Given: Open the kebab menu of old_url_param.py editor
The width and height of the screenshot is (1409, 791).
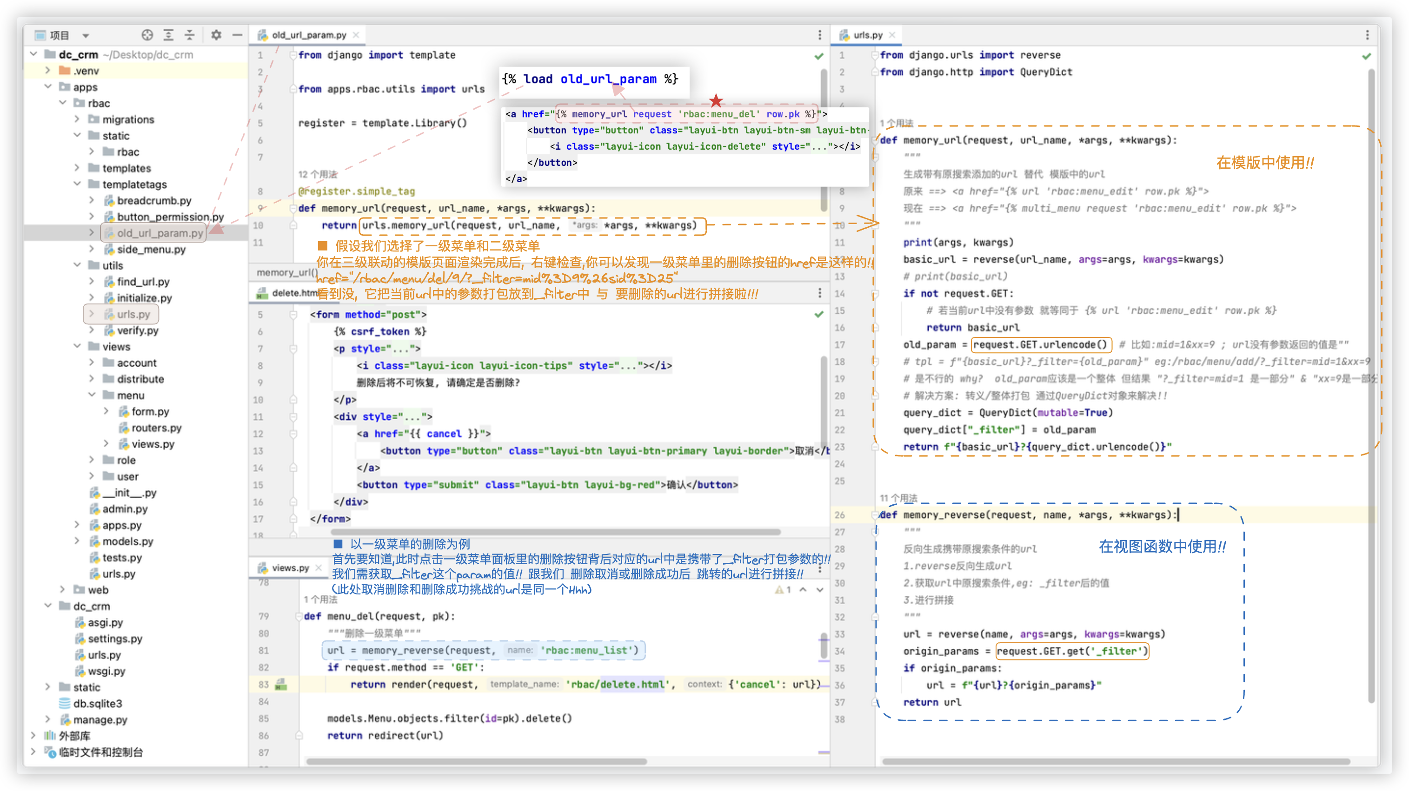Looking at the screenshot, I should (x=819, y=35).
